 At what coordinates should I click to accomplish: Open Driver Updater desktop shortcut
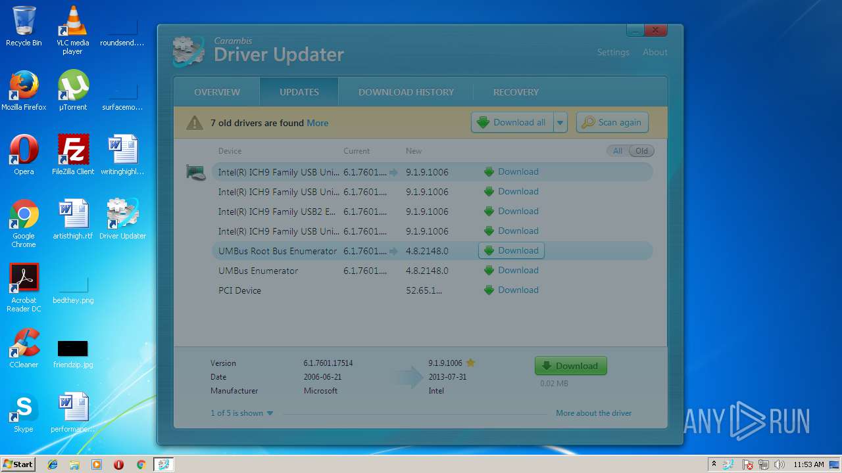tap(122, 219)
